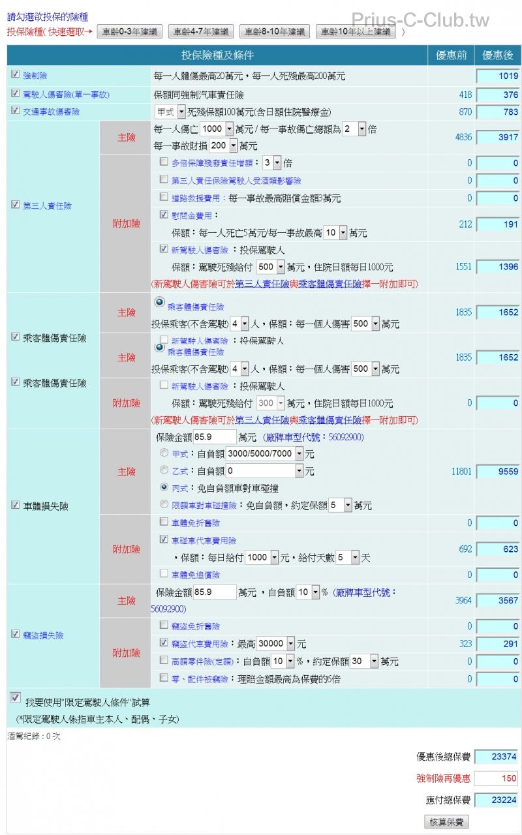
Task: Click the 應付總保費 23224 field
Action: (496, 800)
